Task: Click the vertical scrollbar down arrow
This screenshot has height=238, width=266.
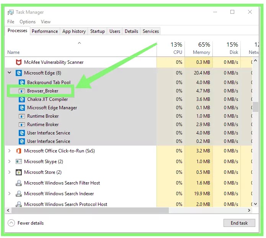Action: click(x=256, y=204)
